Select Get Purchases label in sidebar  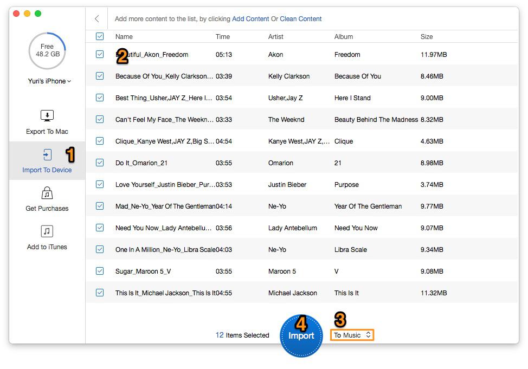[x=47, y=209]
